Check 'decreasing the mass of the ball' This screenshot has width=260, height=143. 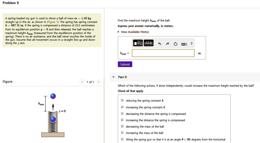coord(122,126)
